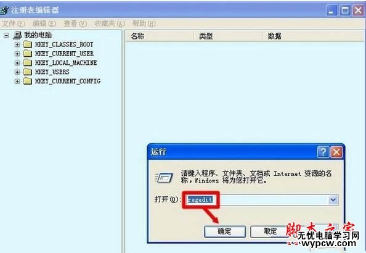Expand the HKEY_USERS node
366x253 pixels.
17,72
